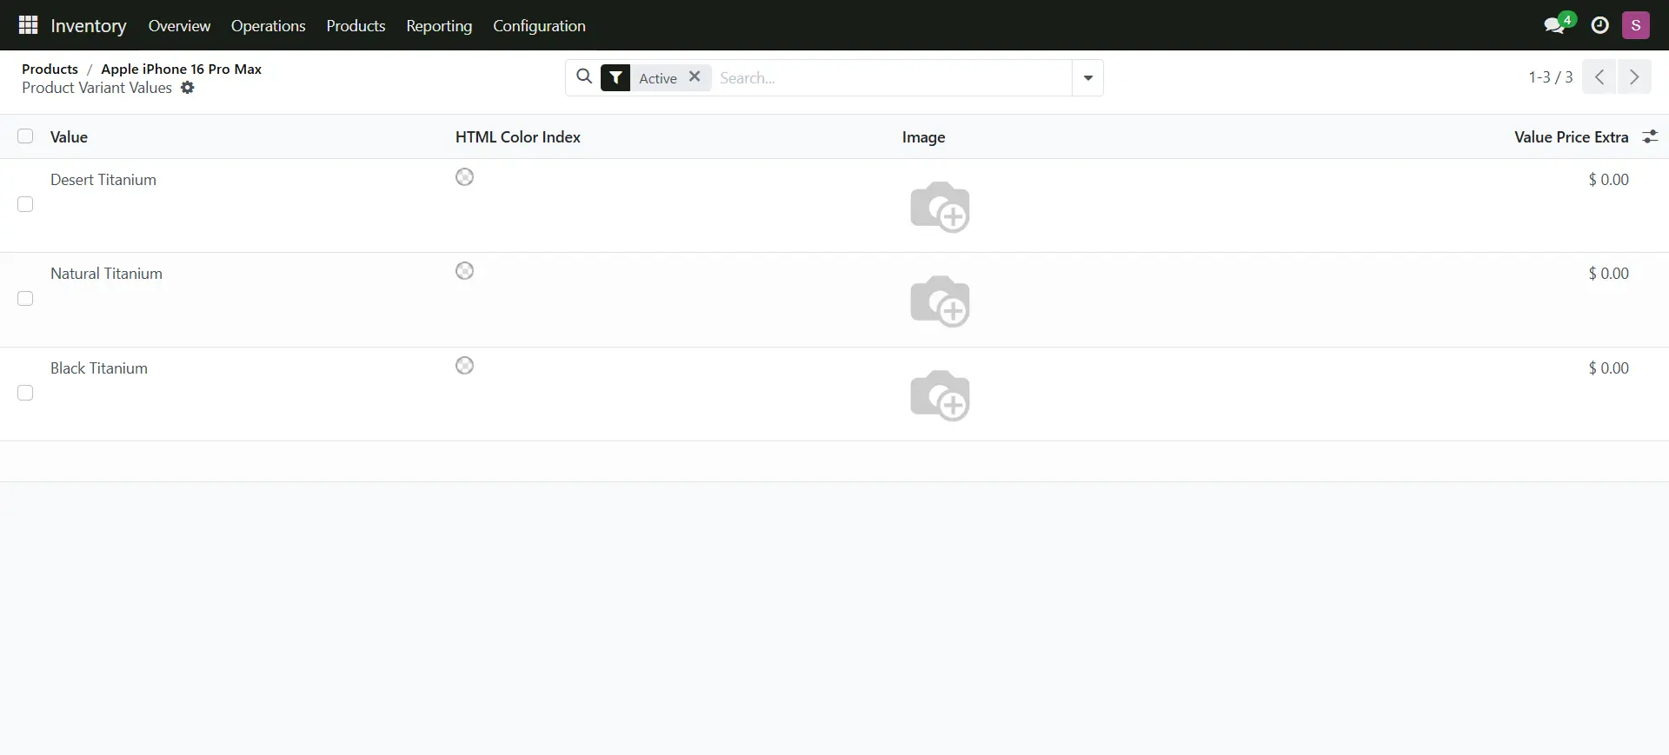This screenshot has height=755, width=1669.
Task: Upload image for Desert Titanium
Action: pyautogui.click(x=939, y=207)
